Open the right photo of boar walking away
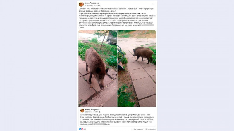 point(137,68)
